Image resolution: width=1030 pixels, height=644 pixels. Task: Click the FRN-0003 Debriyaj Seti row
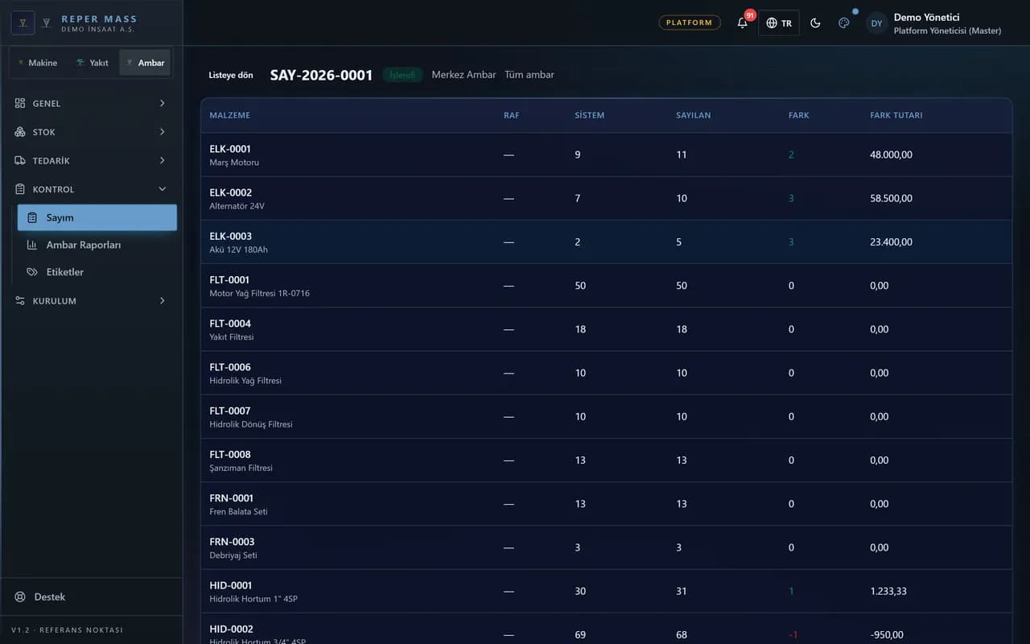click(x=606, y=547)
